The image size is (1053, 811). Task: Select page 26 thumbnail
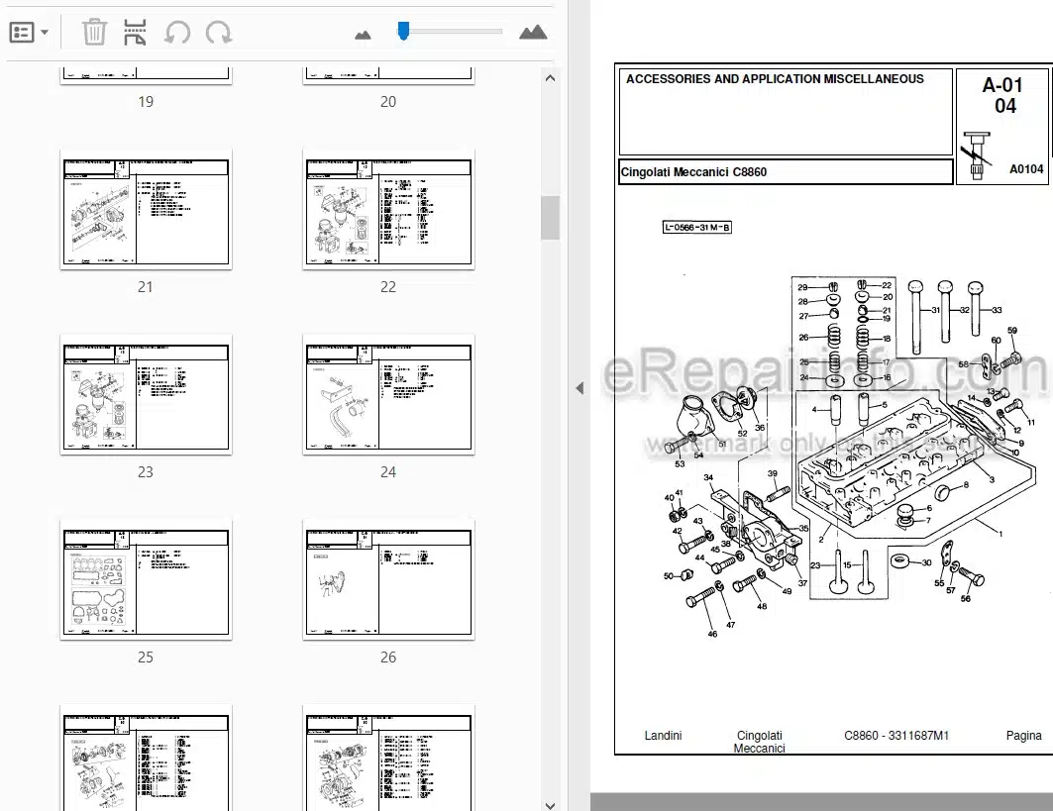pos(388,580)
